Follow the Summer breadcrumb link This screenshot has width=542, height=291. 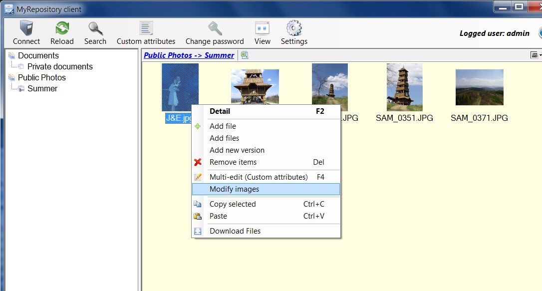click(x=219, y=55)
